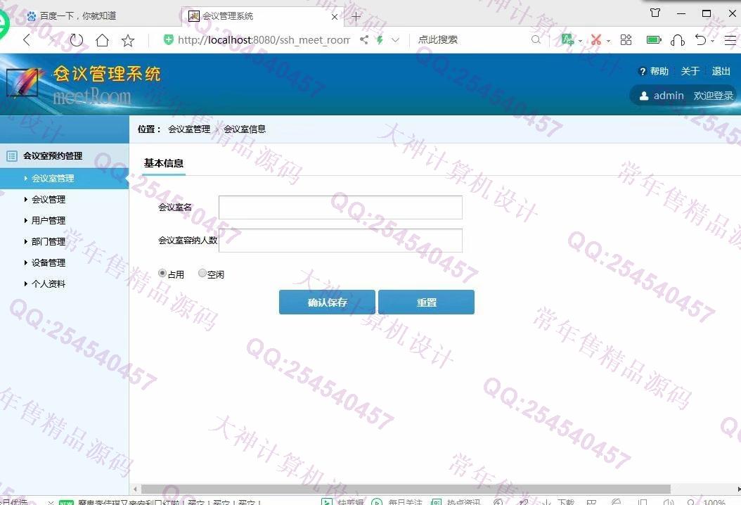Maximize the browser window
This screenshot has width=741, height=505.
[x=707, y=13]
